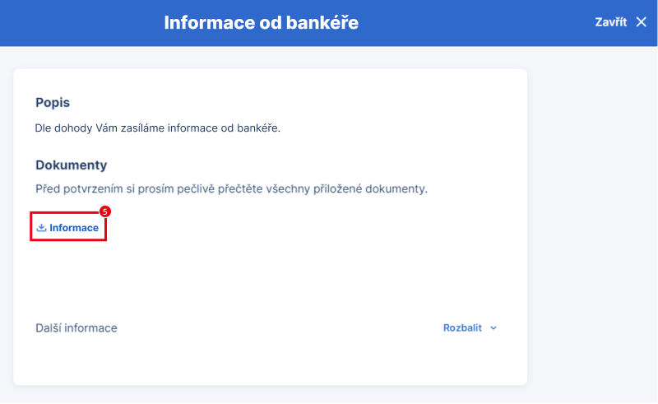Select the Dokumenty heading

(x=72, y=165)
